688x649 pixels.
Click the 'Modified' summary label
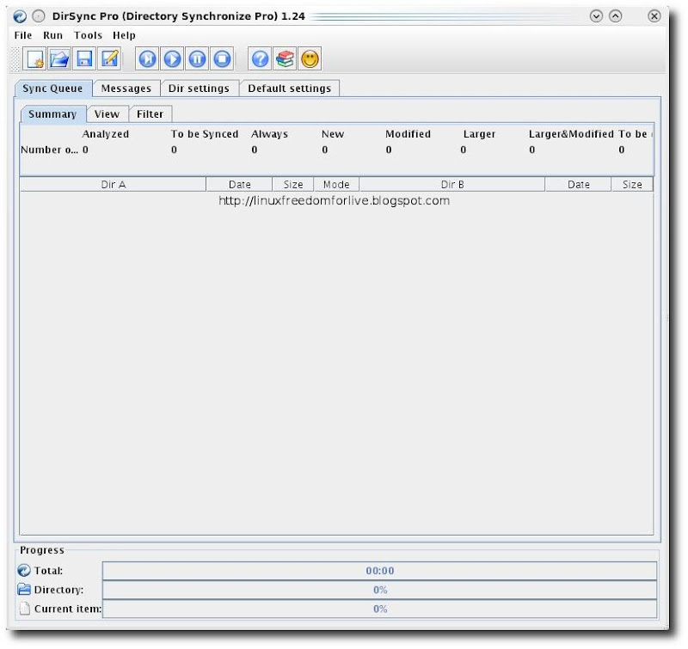pos(408,134)
